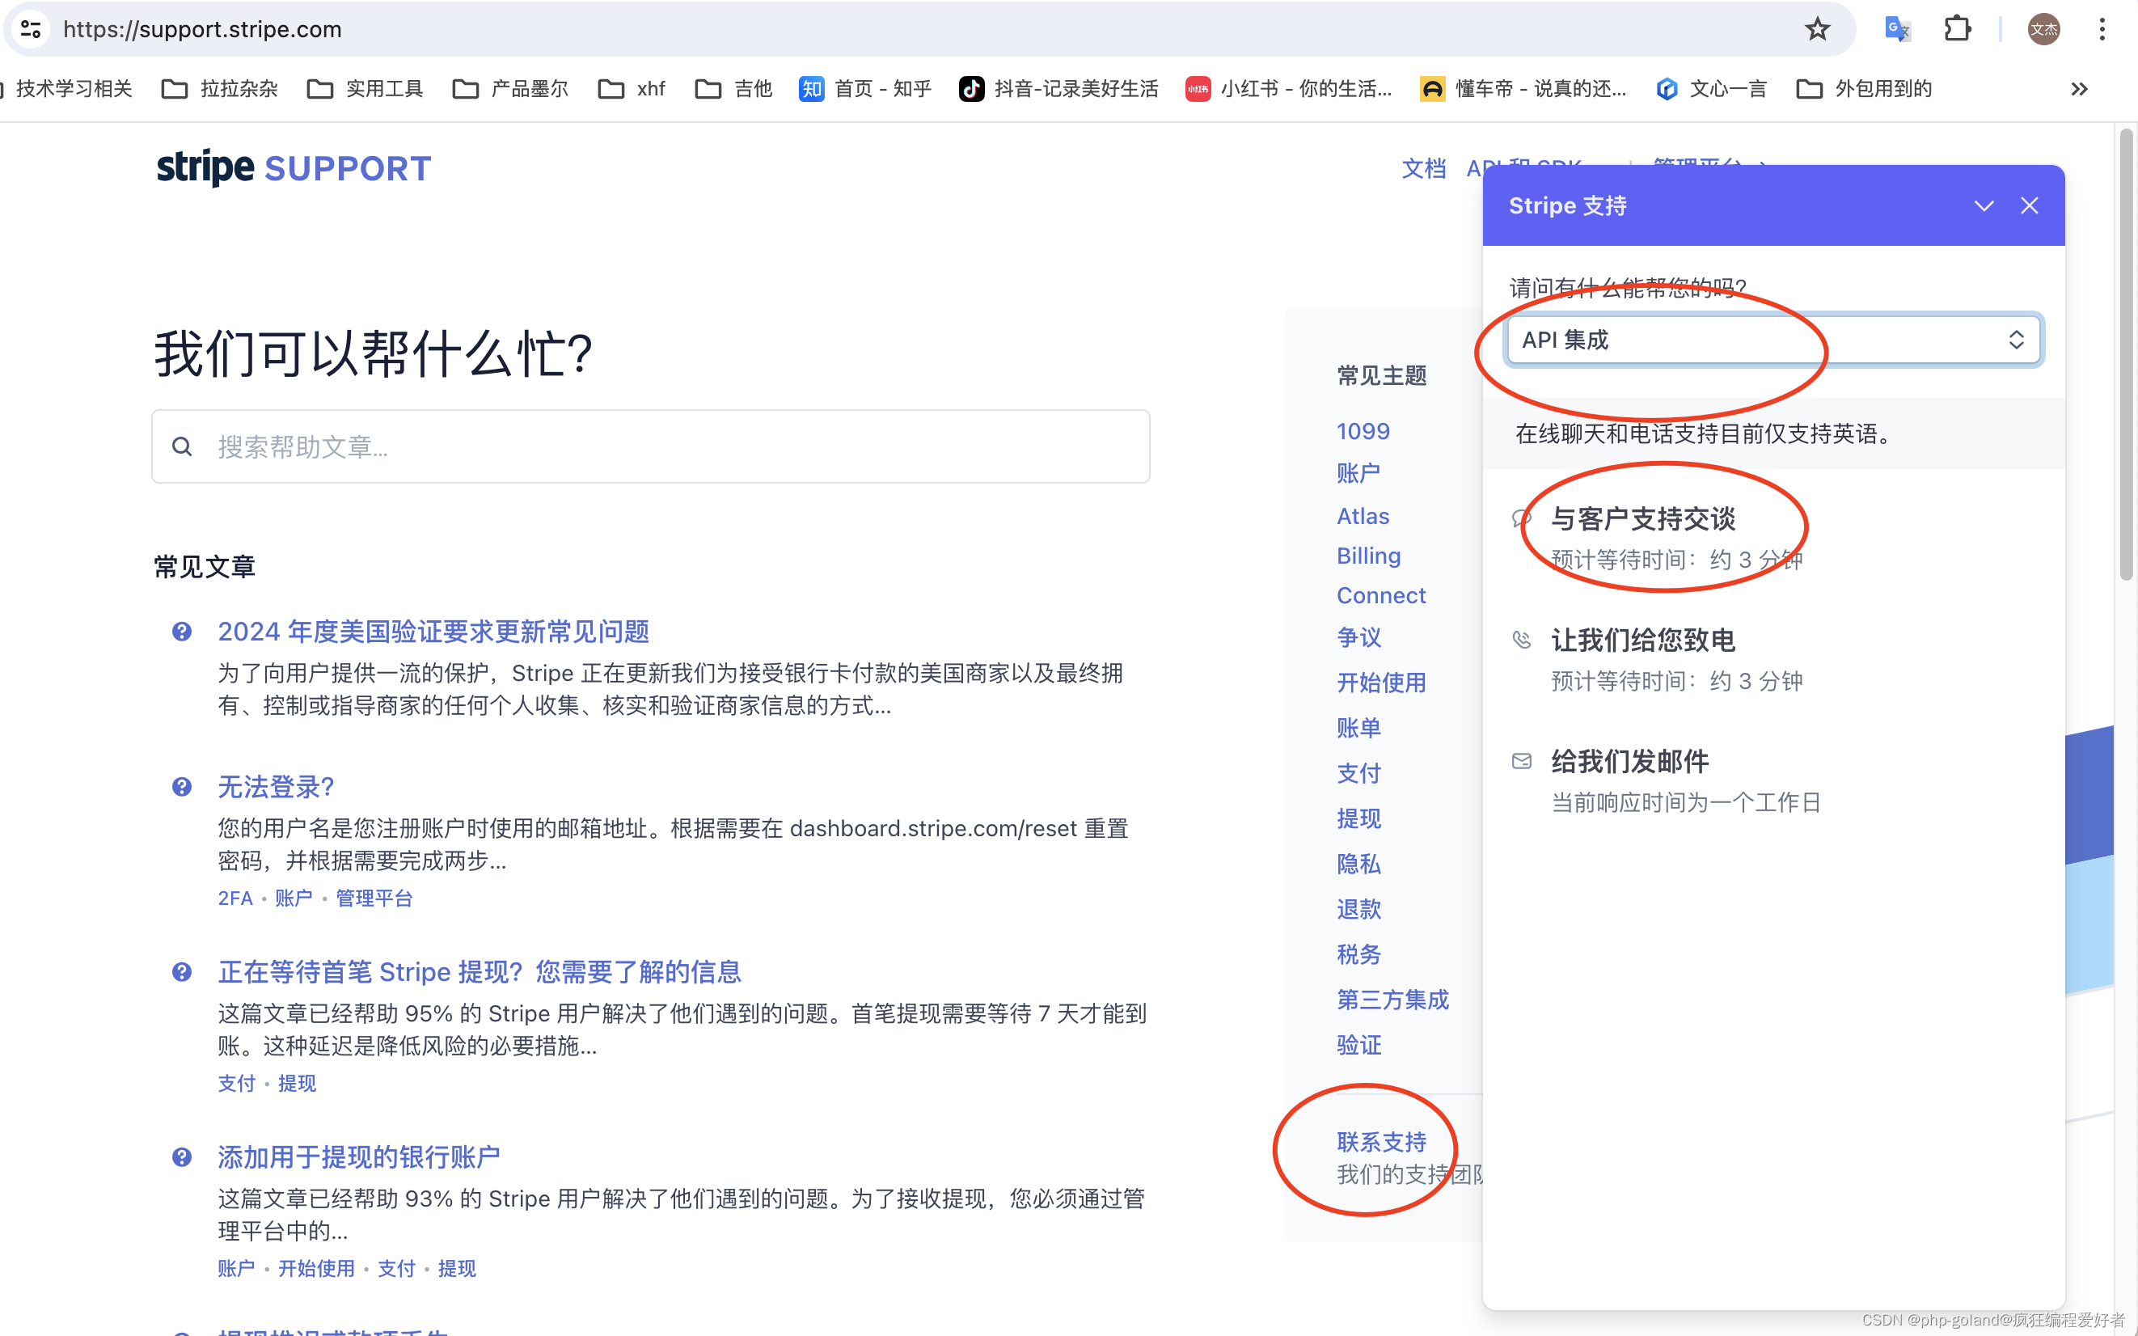This screenshot has width=2138, height=1336.
Task: Open the 文档 link in the header
Action: [1423, 168]
